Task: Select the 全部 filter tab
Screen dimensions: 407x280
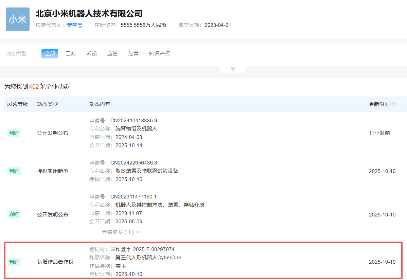Action: click(50, 54)
